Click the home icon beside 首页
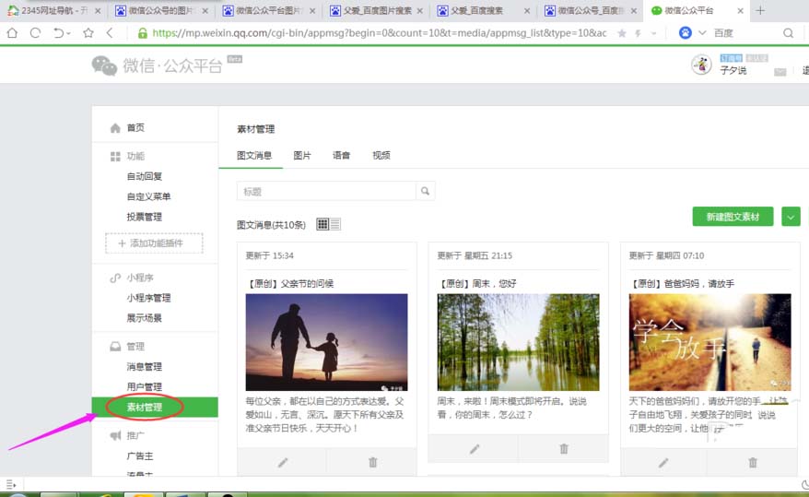The height and width of the screenshot is (497, 809). 115,127
